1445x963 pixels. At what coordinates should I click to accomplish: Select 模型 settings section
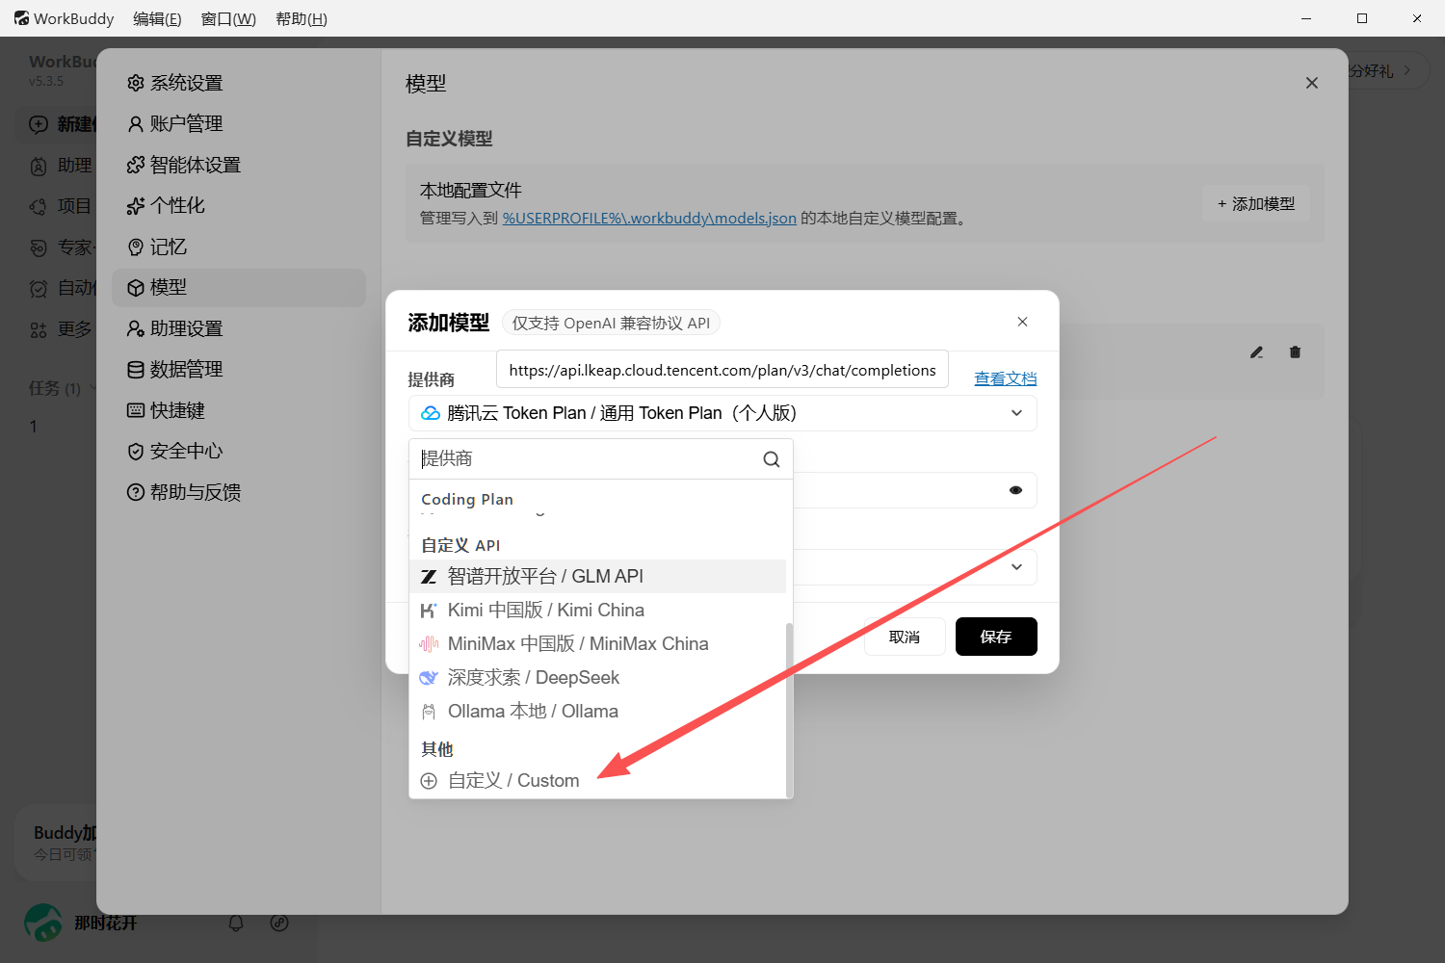coord(239,287)
